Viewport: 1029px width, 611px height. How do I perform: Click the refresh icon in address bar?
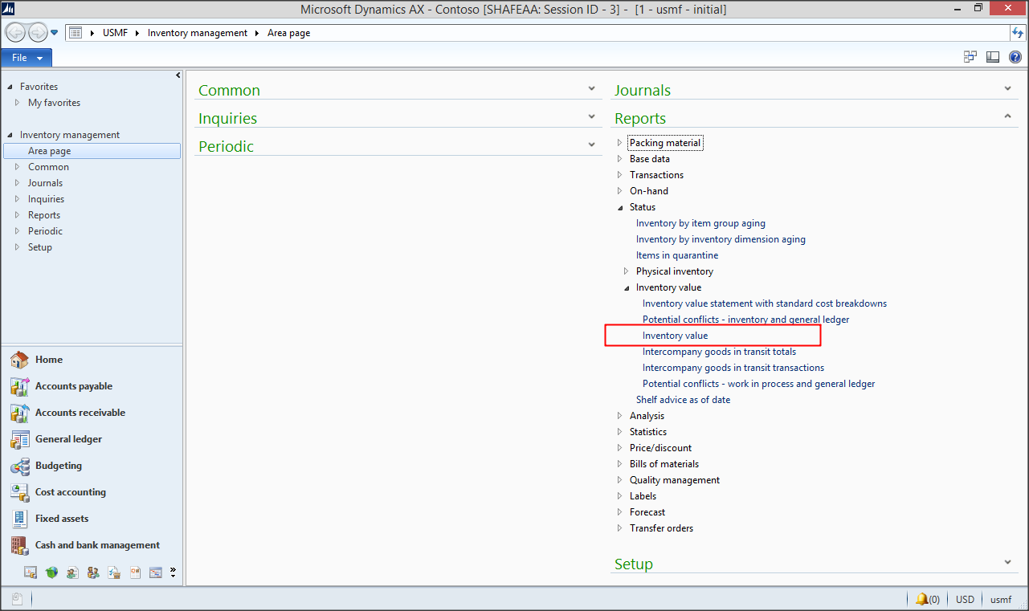click(x=1017, y=33)
